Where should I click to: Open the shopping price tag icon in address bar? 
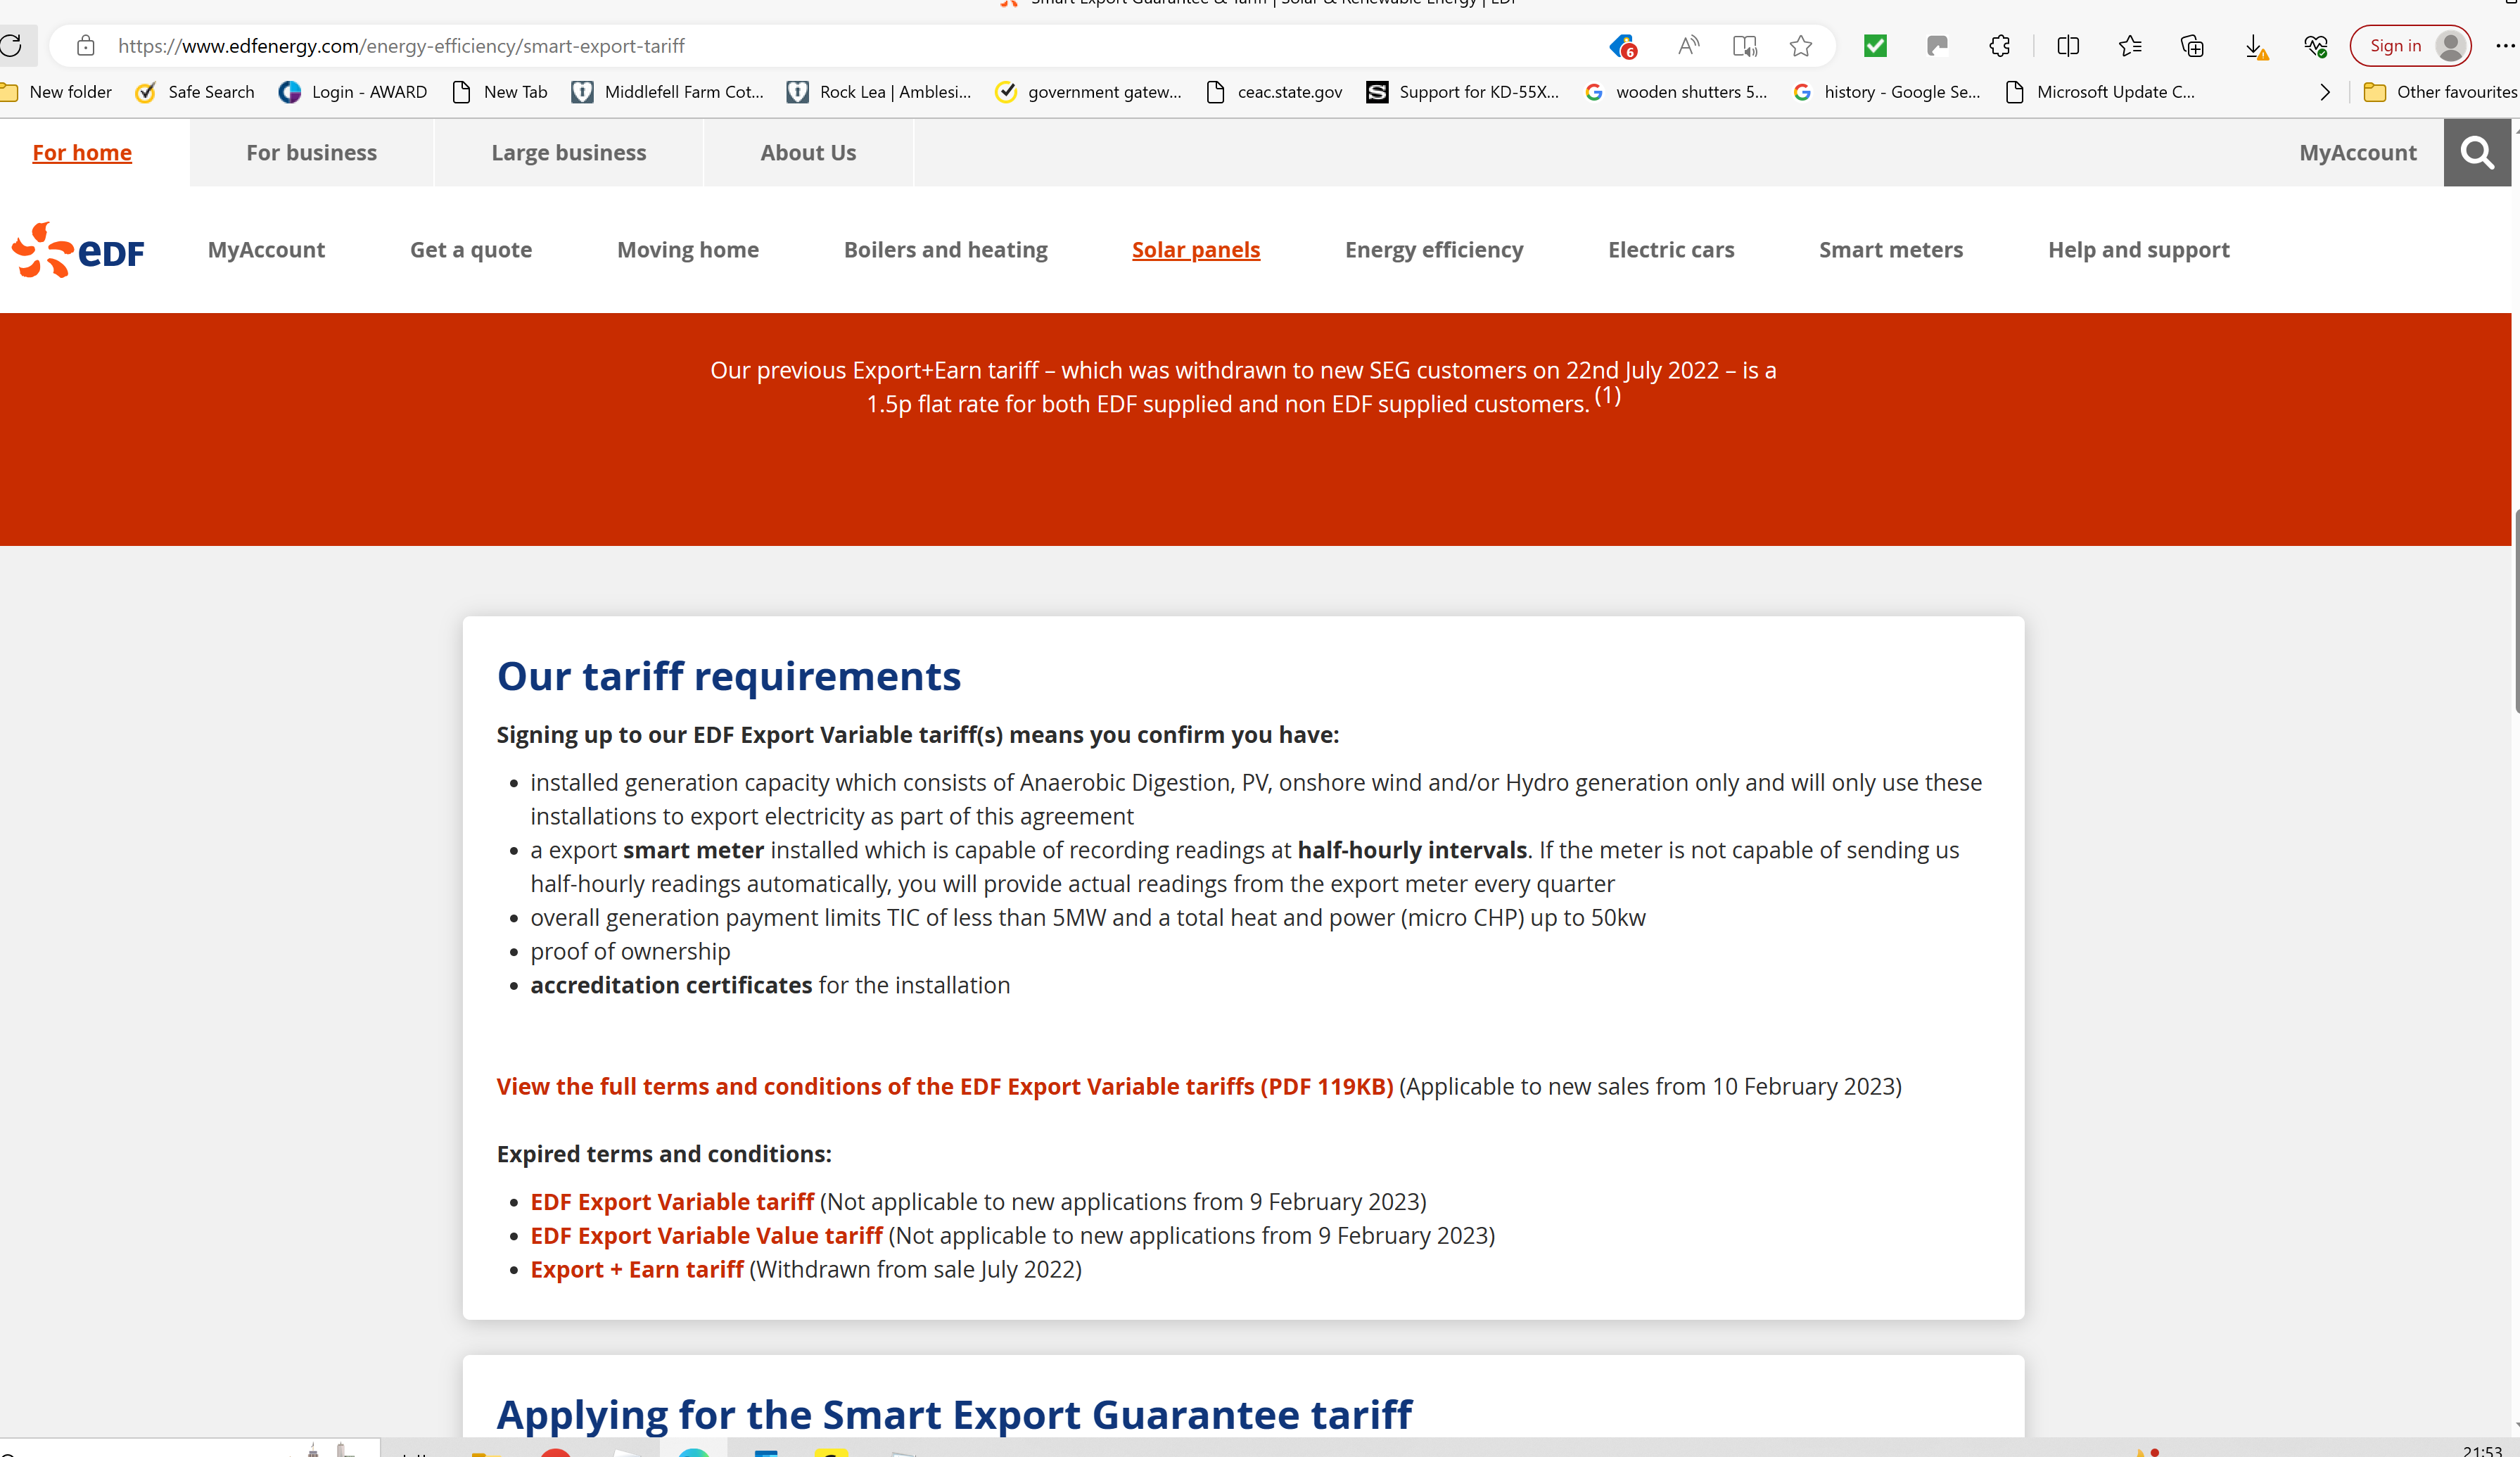point(1622,46)
